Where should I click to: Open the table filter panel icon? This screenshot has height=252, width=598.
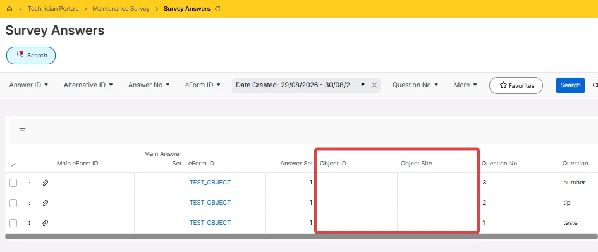click(x=23, y=131)
